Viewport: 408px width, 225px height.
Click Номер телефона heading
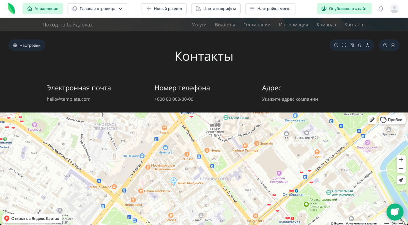pyautogui.click(x=182, y=88)
